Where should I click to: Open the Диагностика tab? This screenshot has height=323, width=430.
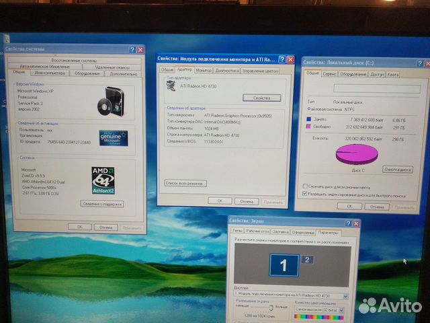(x=227, y=71)
